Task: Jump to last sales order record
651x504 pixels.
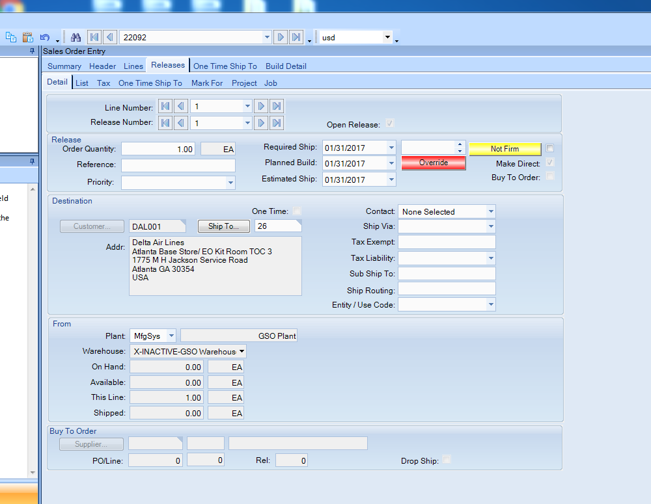Action: [x=296, y=38]
